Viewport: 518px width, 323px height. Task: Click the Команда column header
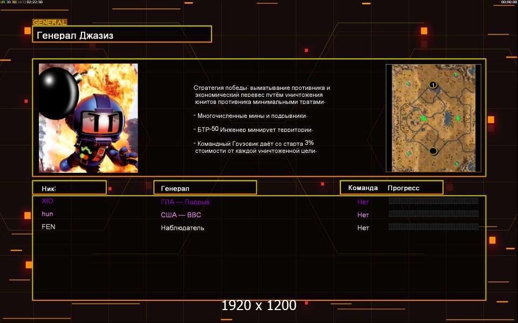click(363, 188)
